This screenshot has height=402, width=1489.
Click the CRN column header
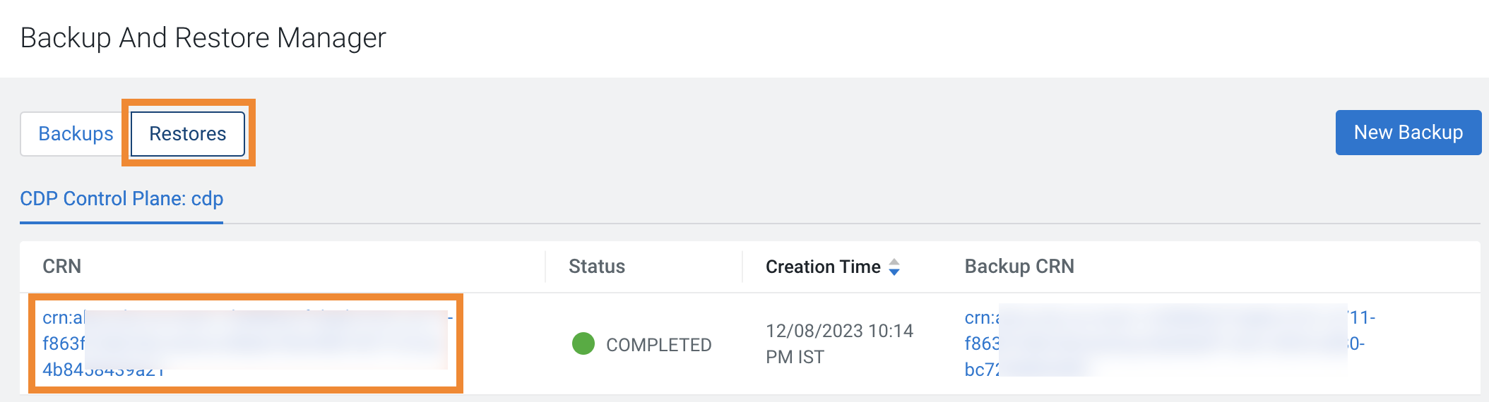(62, 267)
